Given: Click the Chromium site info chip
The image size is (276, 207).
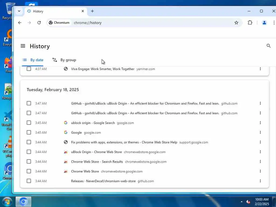Looking at the screenshot, I should (59, 23).
